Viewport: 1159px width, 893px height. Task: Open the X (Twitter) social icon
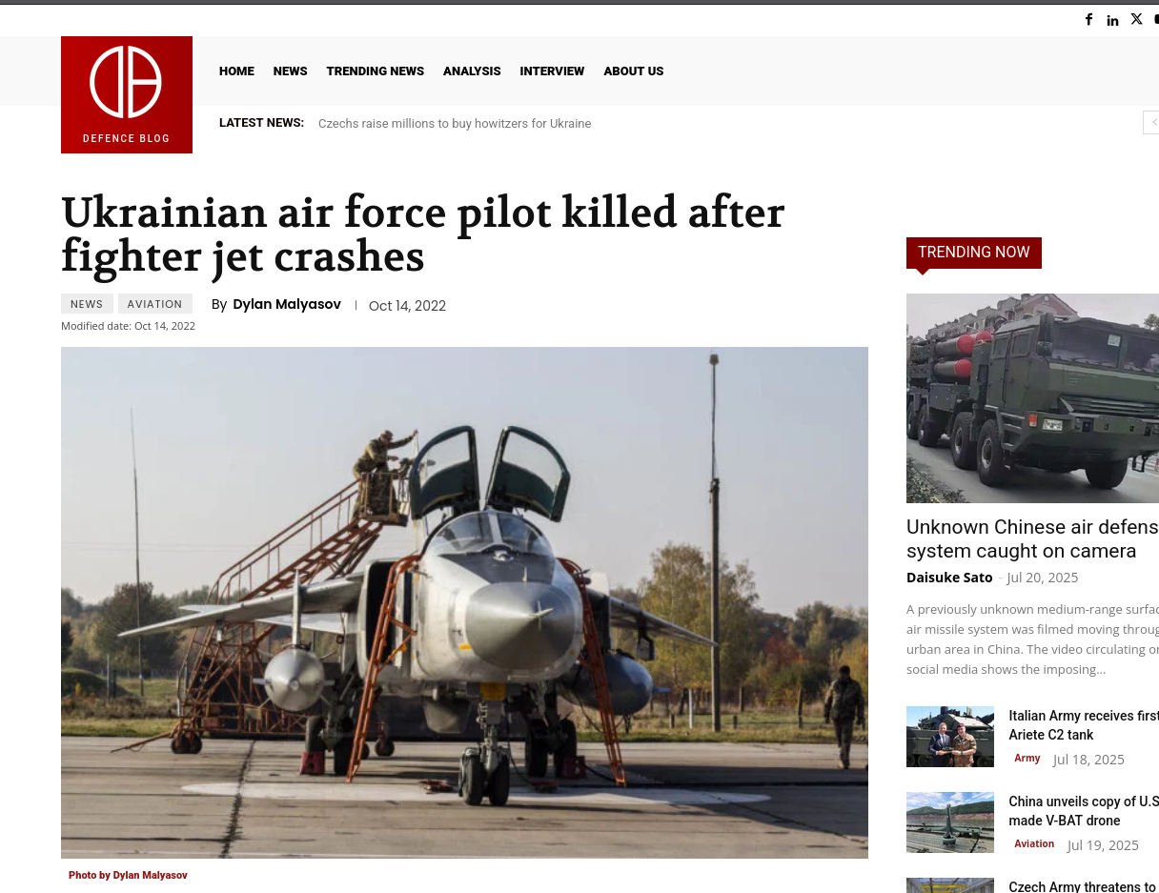[1136, 20]
